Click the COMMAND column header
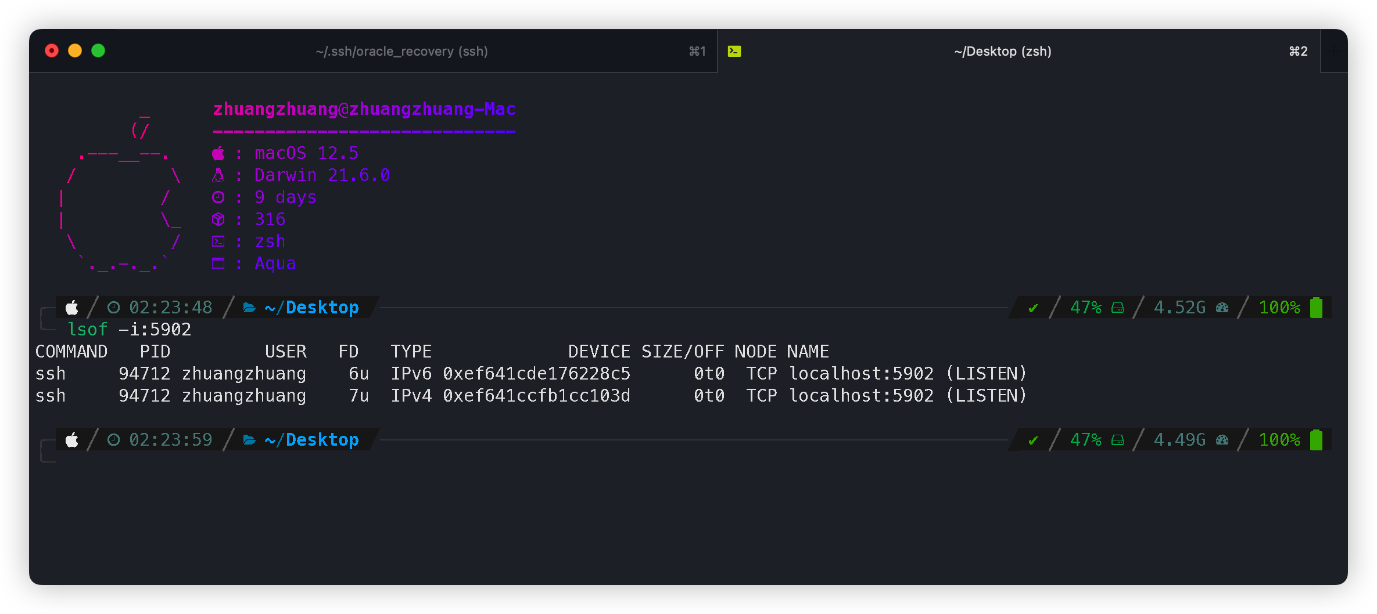Screen dimensions: 1377x614 71,352
